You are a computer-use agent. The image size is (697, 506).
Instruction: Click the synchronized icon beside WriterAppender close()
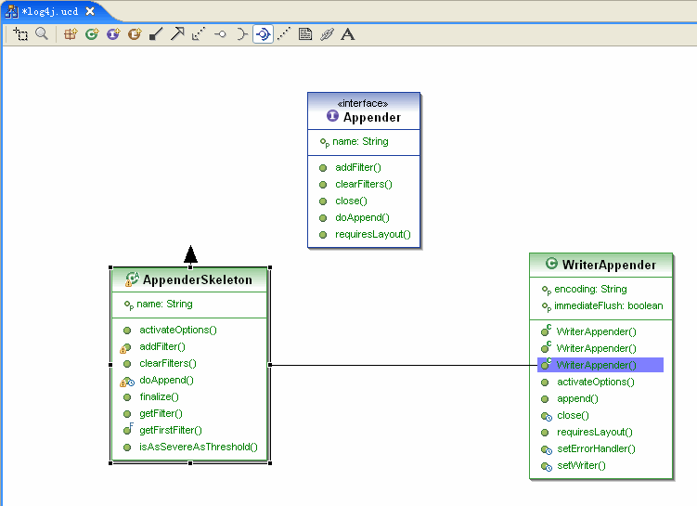(547, 417)
